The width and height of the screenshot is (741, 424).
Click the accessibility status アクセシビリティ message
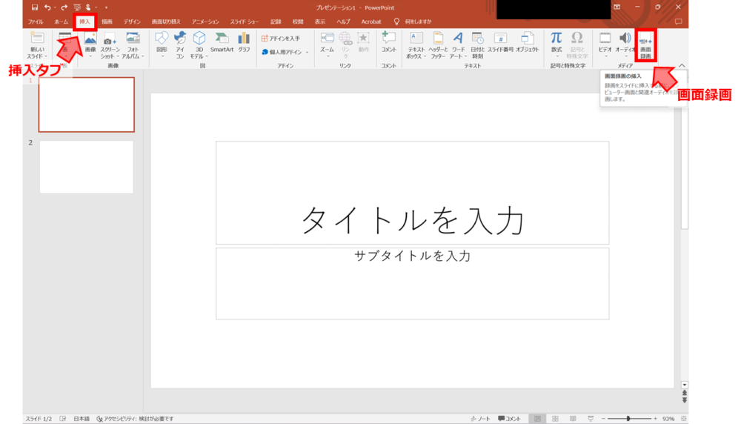[x=135, y=419]
